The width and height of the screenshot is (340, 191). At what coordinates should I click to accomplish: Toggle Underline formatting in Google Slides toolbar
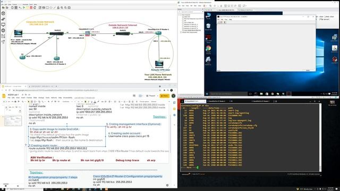coord(92,101)
